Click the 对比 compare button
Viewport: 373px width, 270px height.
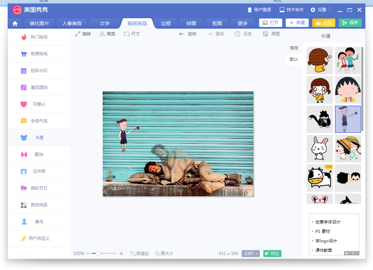pos(272,254)
